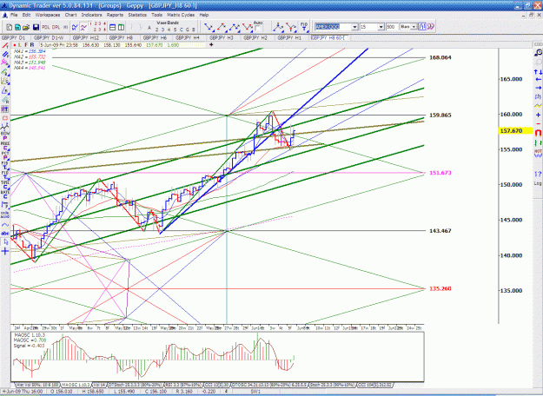
Task: Switch to the GBPJPY H1 tab
Action: [x=289, y=37]
